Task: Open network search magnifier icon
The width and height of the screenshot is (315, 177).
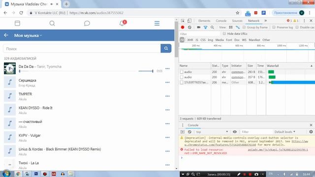Action: coord(212,27)
